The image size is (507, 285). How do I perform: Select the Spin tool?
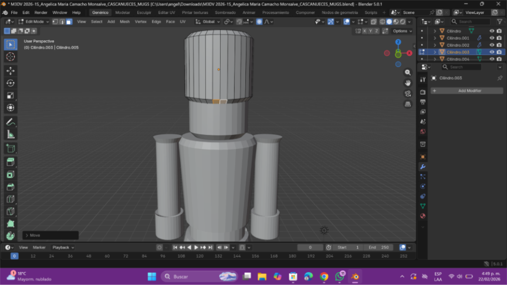[11, 236]
